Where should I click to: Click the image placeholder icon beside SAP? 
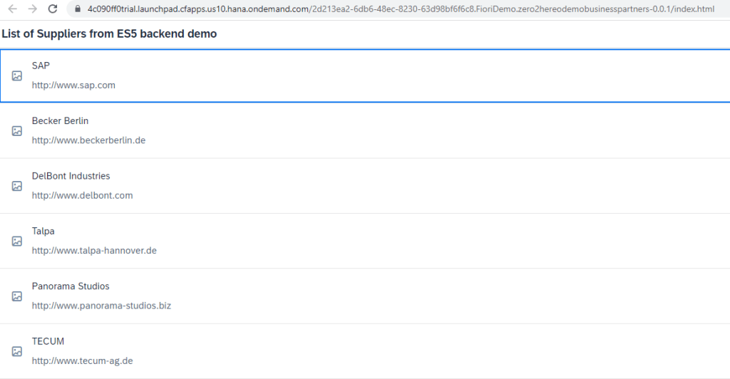17,76
